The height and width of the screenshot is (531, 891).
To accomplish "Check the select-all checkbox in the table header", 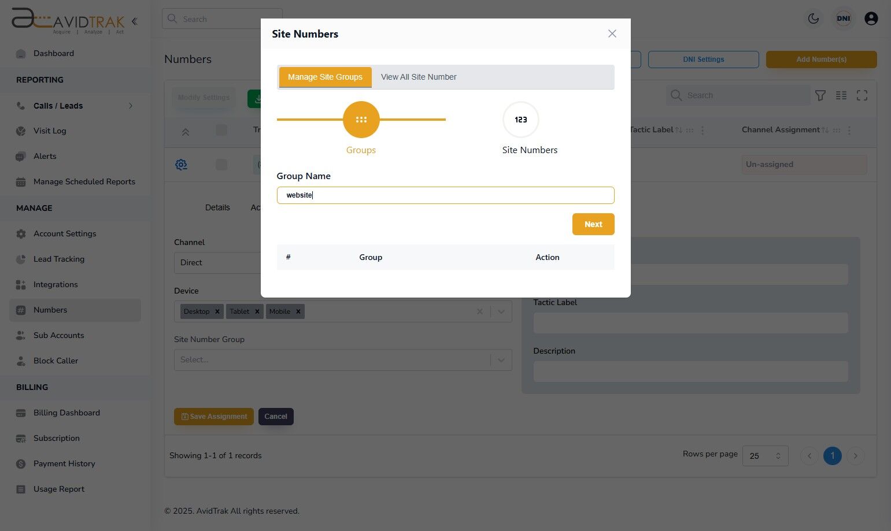I will 221,131.
